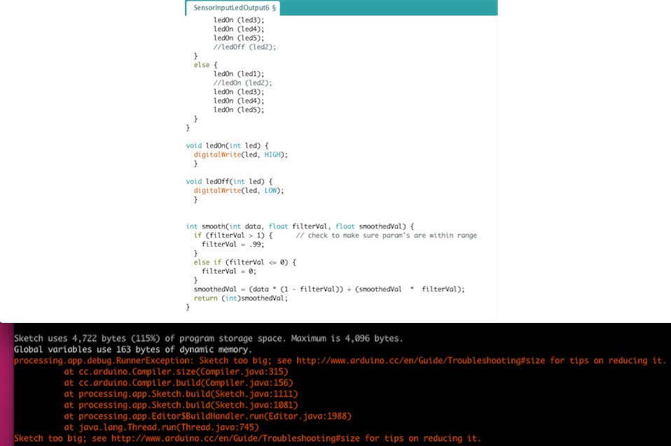The height and width of the screenshot is (446, 671).
Task: Click the digitalWrite(led, HIGH); statement
Action: [x=241, y=154]
